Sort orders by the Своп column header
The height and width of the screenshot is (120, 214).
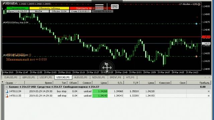(179, 83)
